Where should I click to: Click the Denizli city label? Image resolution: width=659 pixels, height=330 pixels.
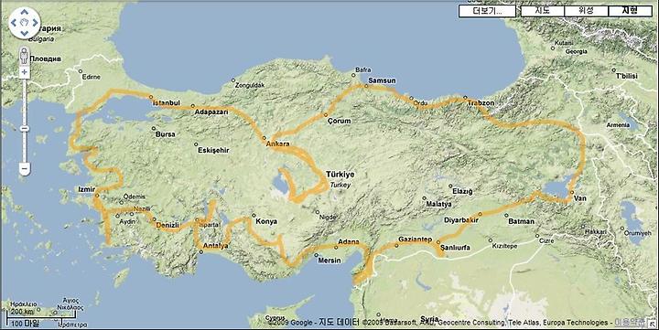[167, 226]
